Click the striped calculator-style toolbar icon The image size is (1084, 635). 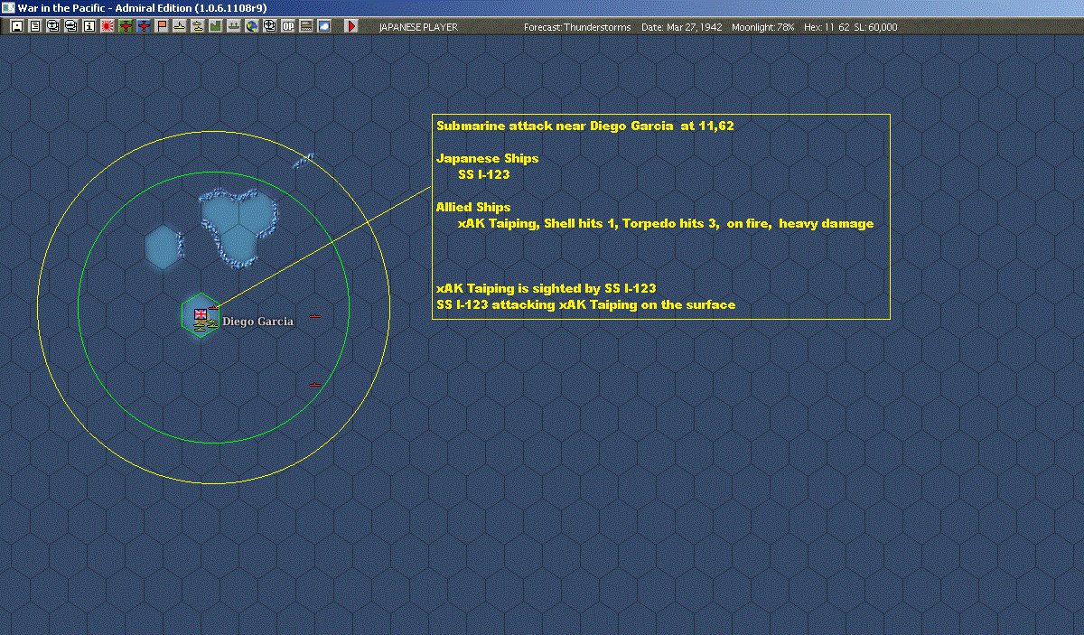(306, 26)
